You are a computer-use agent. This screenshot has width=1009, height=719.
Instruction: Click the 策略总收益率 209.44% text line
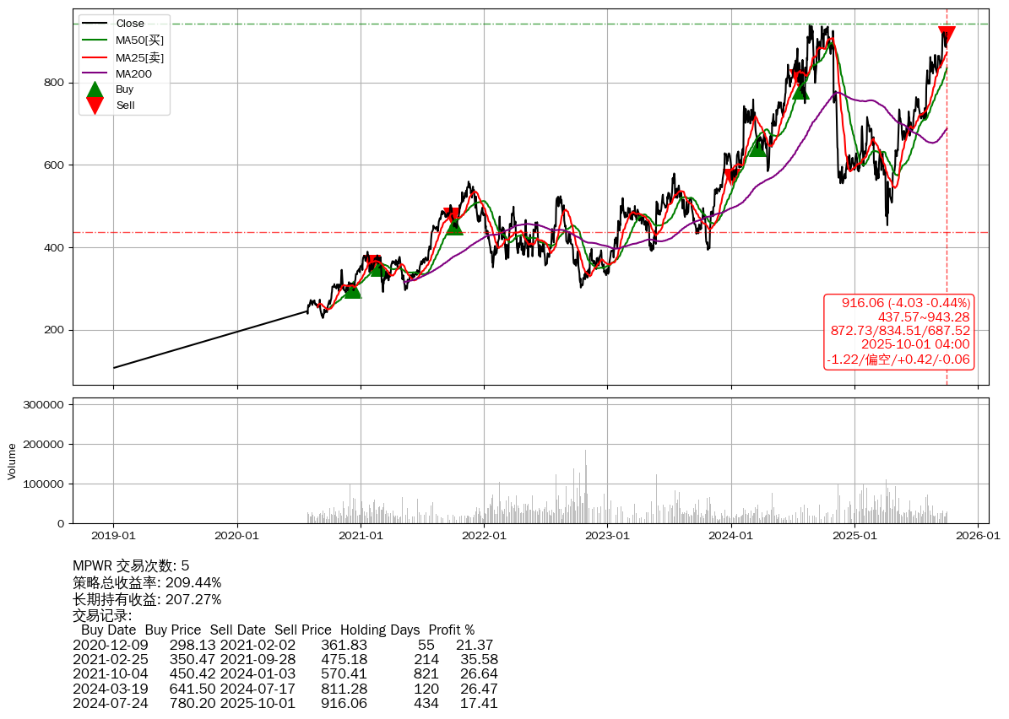(147, 582)
